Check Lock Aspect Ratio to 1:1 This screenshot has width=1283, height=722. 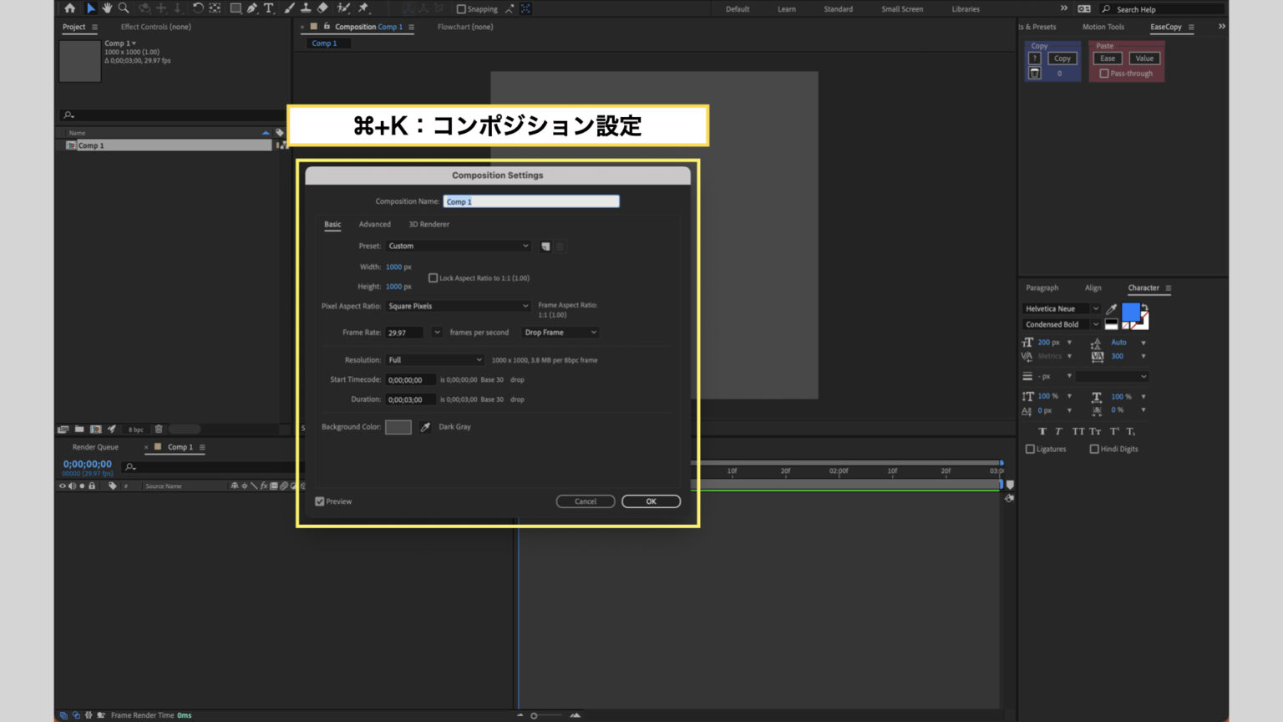pos(434,277)
